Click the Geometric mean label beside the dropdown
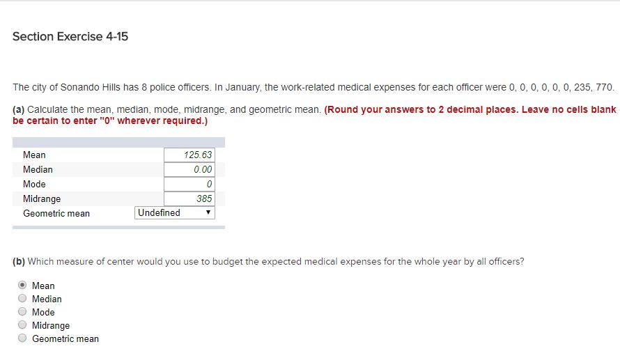 point(56,213)
